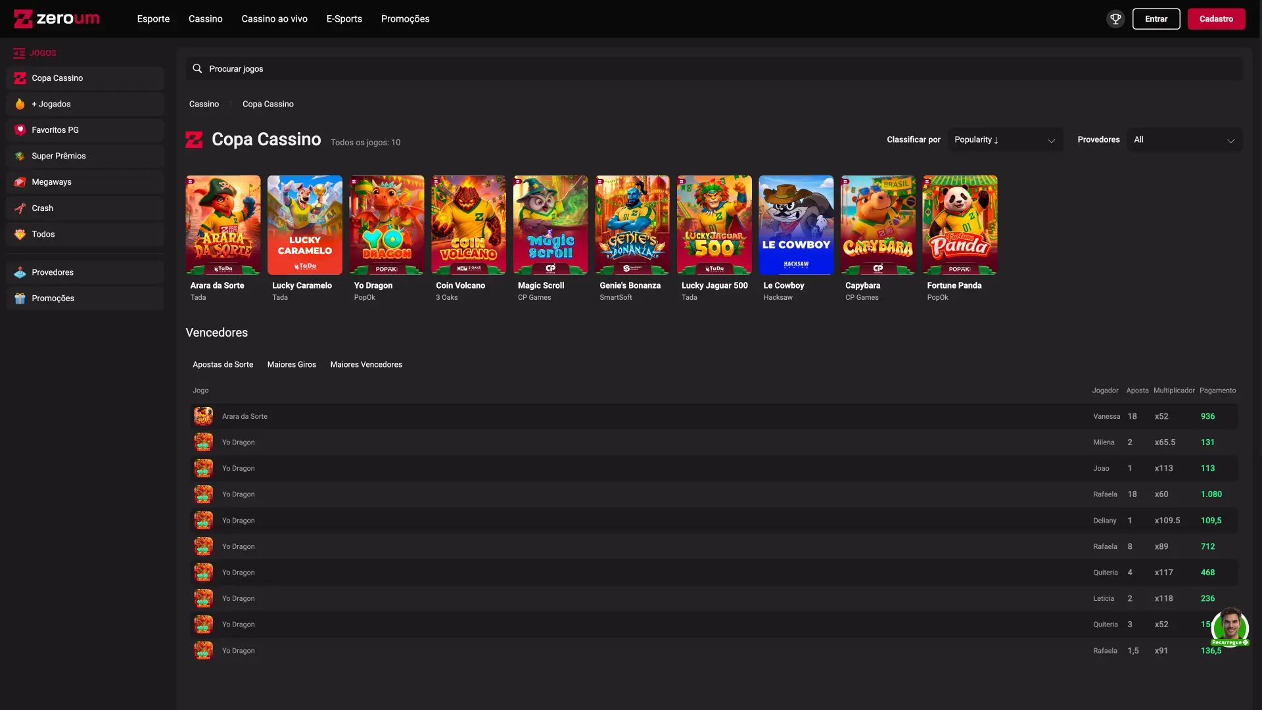The image size is (1262, 710).
Task: Click the search magnifier icon
Action: 197,68
